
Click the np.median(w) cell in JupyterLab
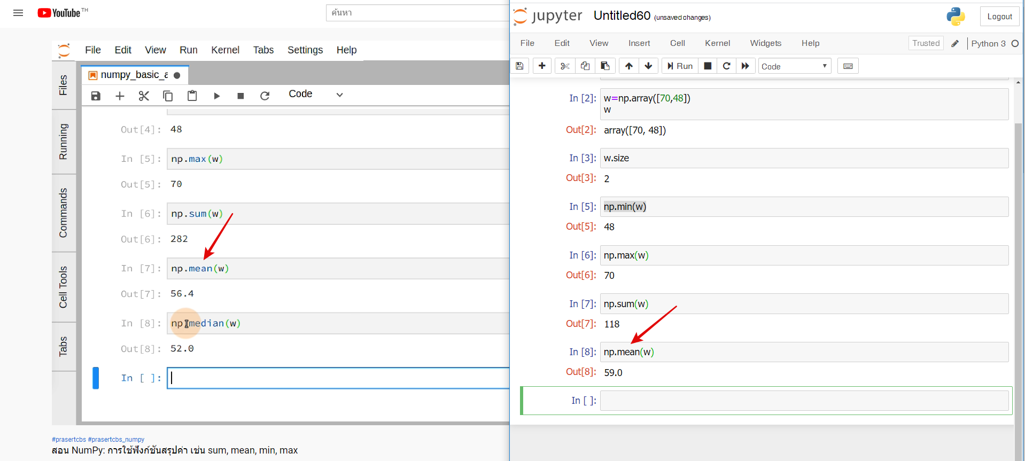click(338, 323)
